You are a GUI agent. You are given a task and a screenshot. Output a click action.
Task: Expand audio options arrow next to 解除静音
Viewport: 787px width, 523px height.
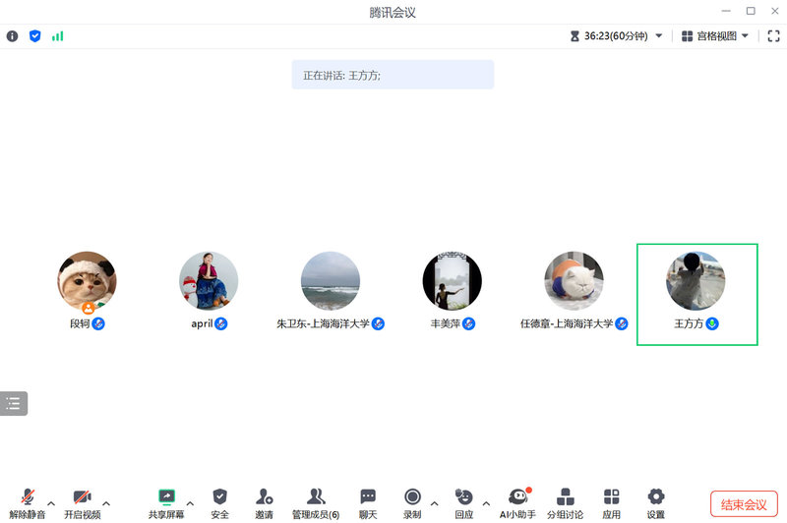tap(51, 503)
